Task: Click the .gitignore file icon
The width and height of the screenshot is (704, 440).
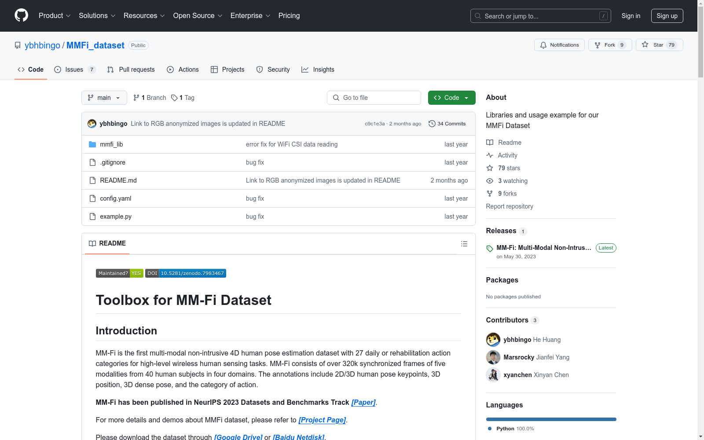Action: click(x=92, y=162)
